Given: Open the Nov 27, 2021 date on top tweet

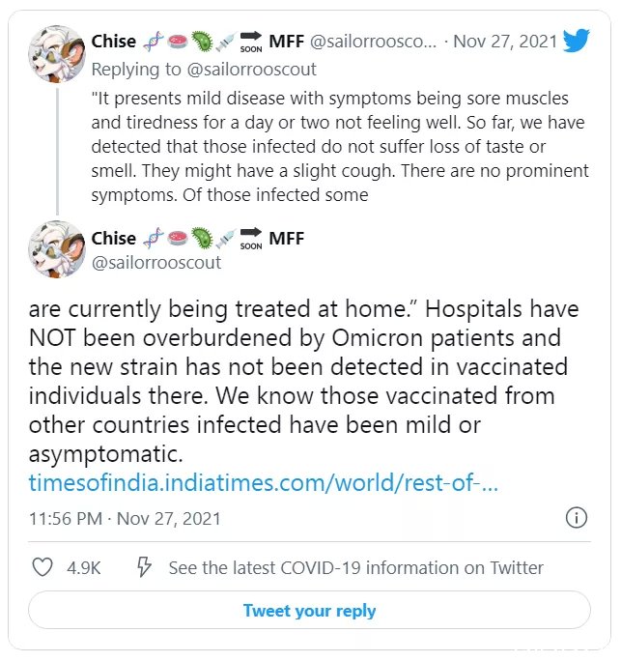Looking at the screenshot, I should [x=505, y=42].
